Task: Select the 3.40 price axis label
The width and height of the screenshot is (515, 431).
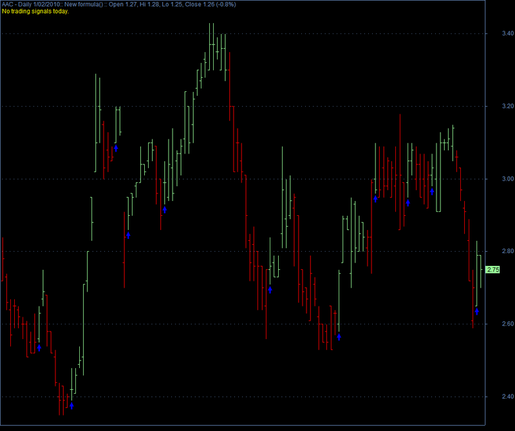Action: [x=508, y=33]
